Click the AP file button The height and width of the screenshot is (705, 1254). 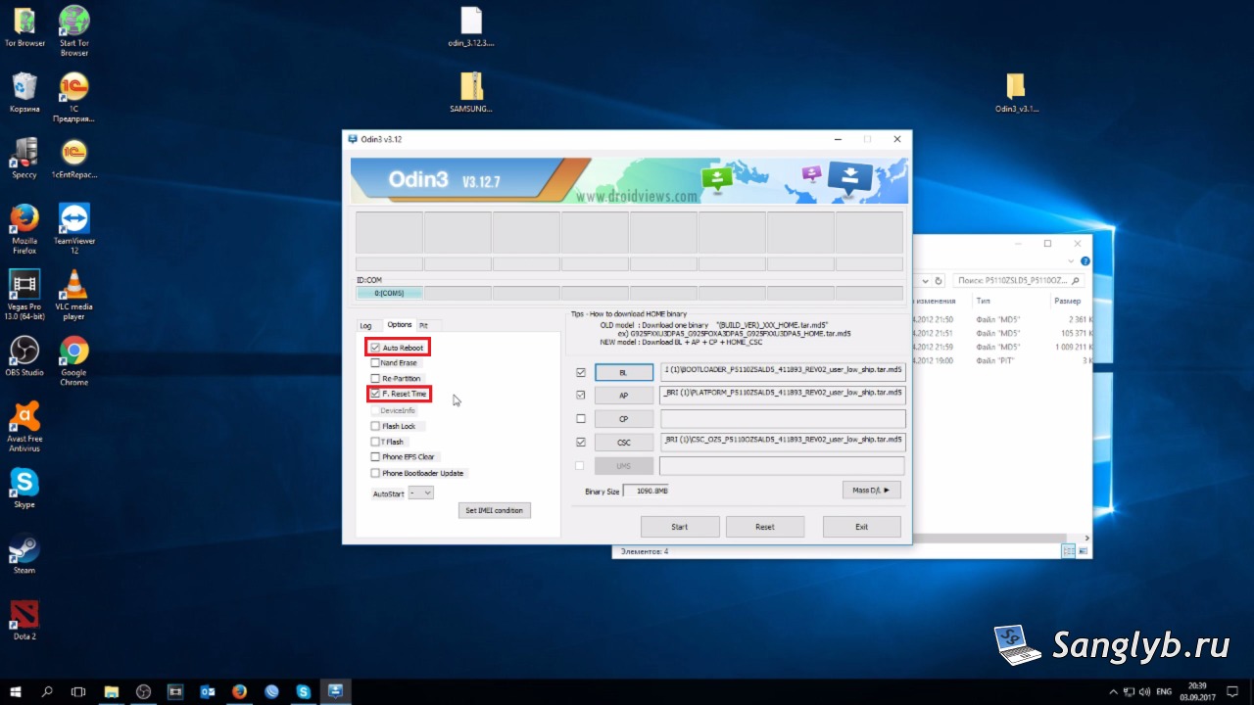coord(623,396)
